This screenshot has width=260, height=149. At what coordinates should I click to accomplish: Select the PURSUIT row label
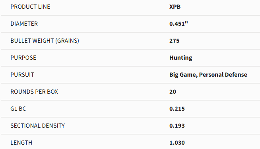pyautogui.click(x=22, y=75)
